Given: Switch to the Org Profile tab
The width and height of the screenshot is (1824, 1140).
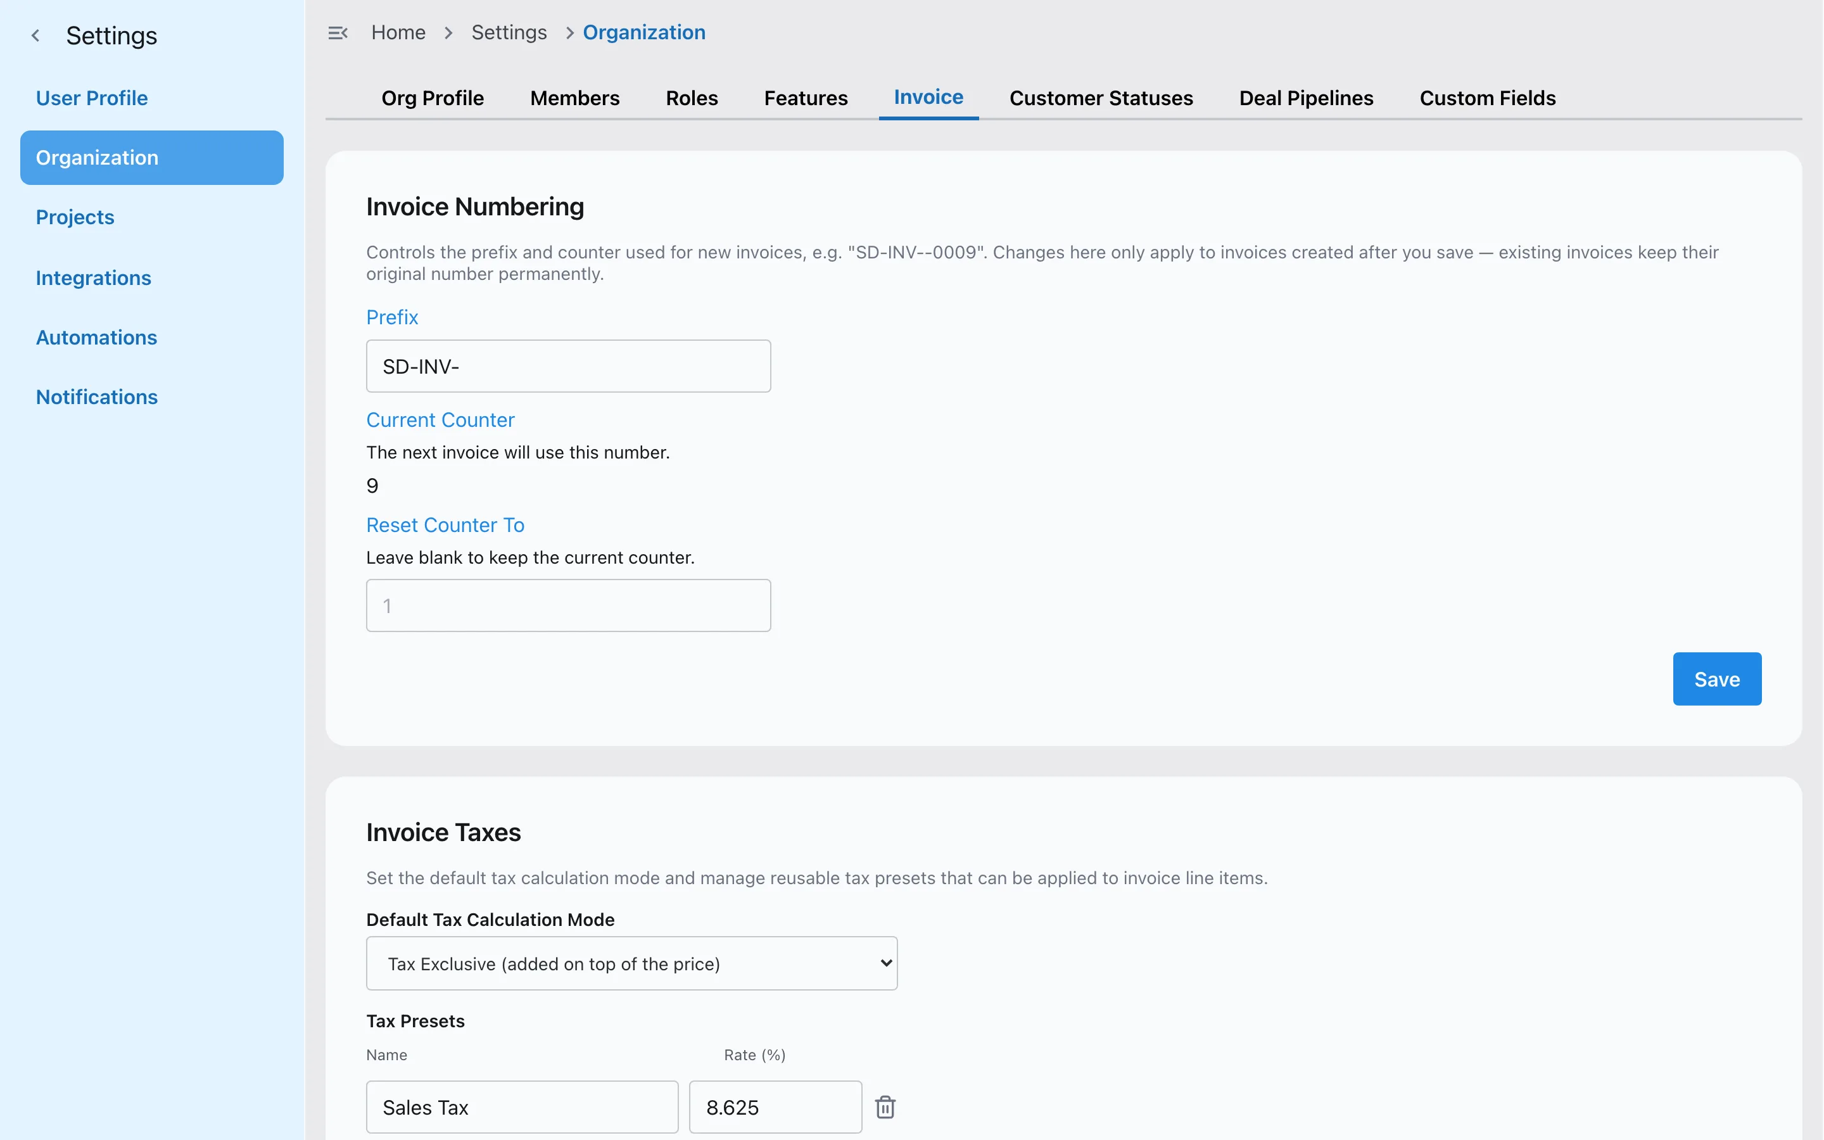Looking at the screenshot, I should pos(433,98).
